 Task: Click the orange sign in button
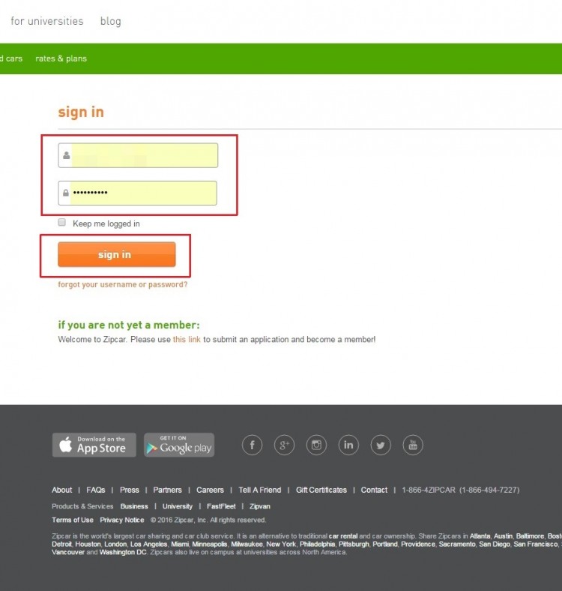point(117,254)
